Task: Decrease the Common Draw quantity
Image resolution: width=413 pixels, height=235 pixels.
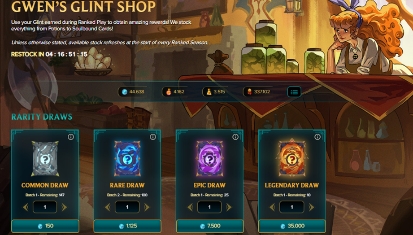Action: tap(26, 207)
